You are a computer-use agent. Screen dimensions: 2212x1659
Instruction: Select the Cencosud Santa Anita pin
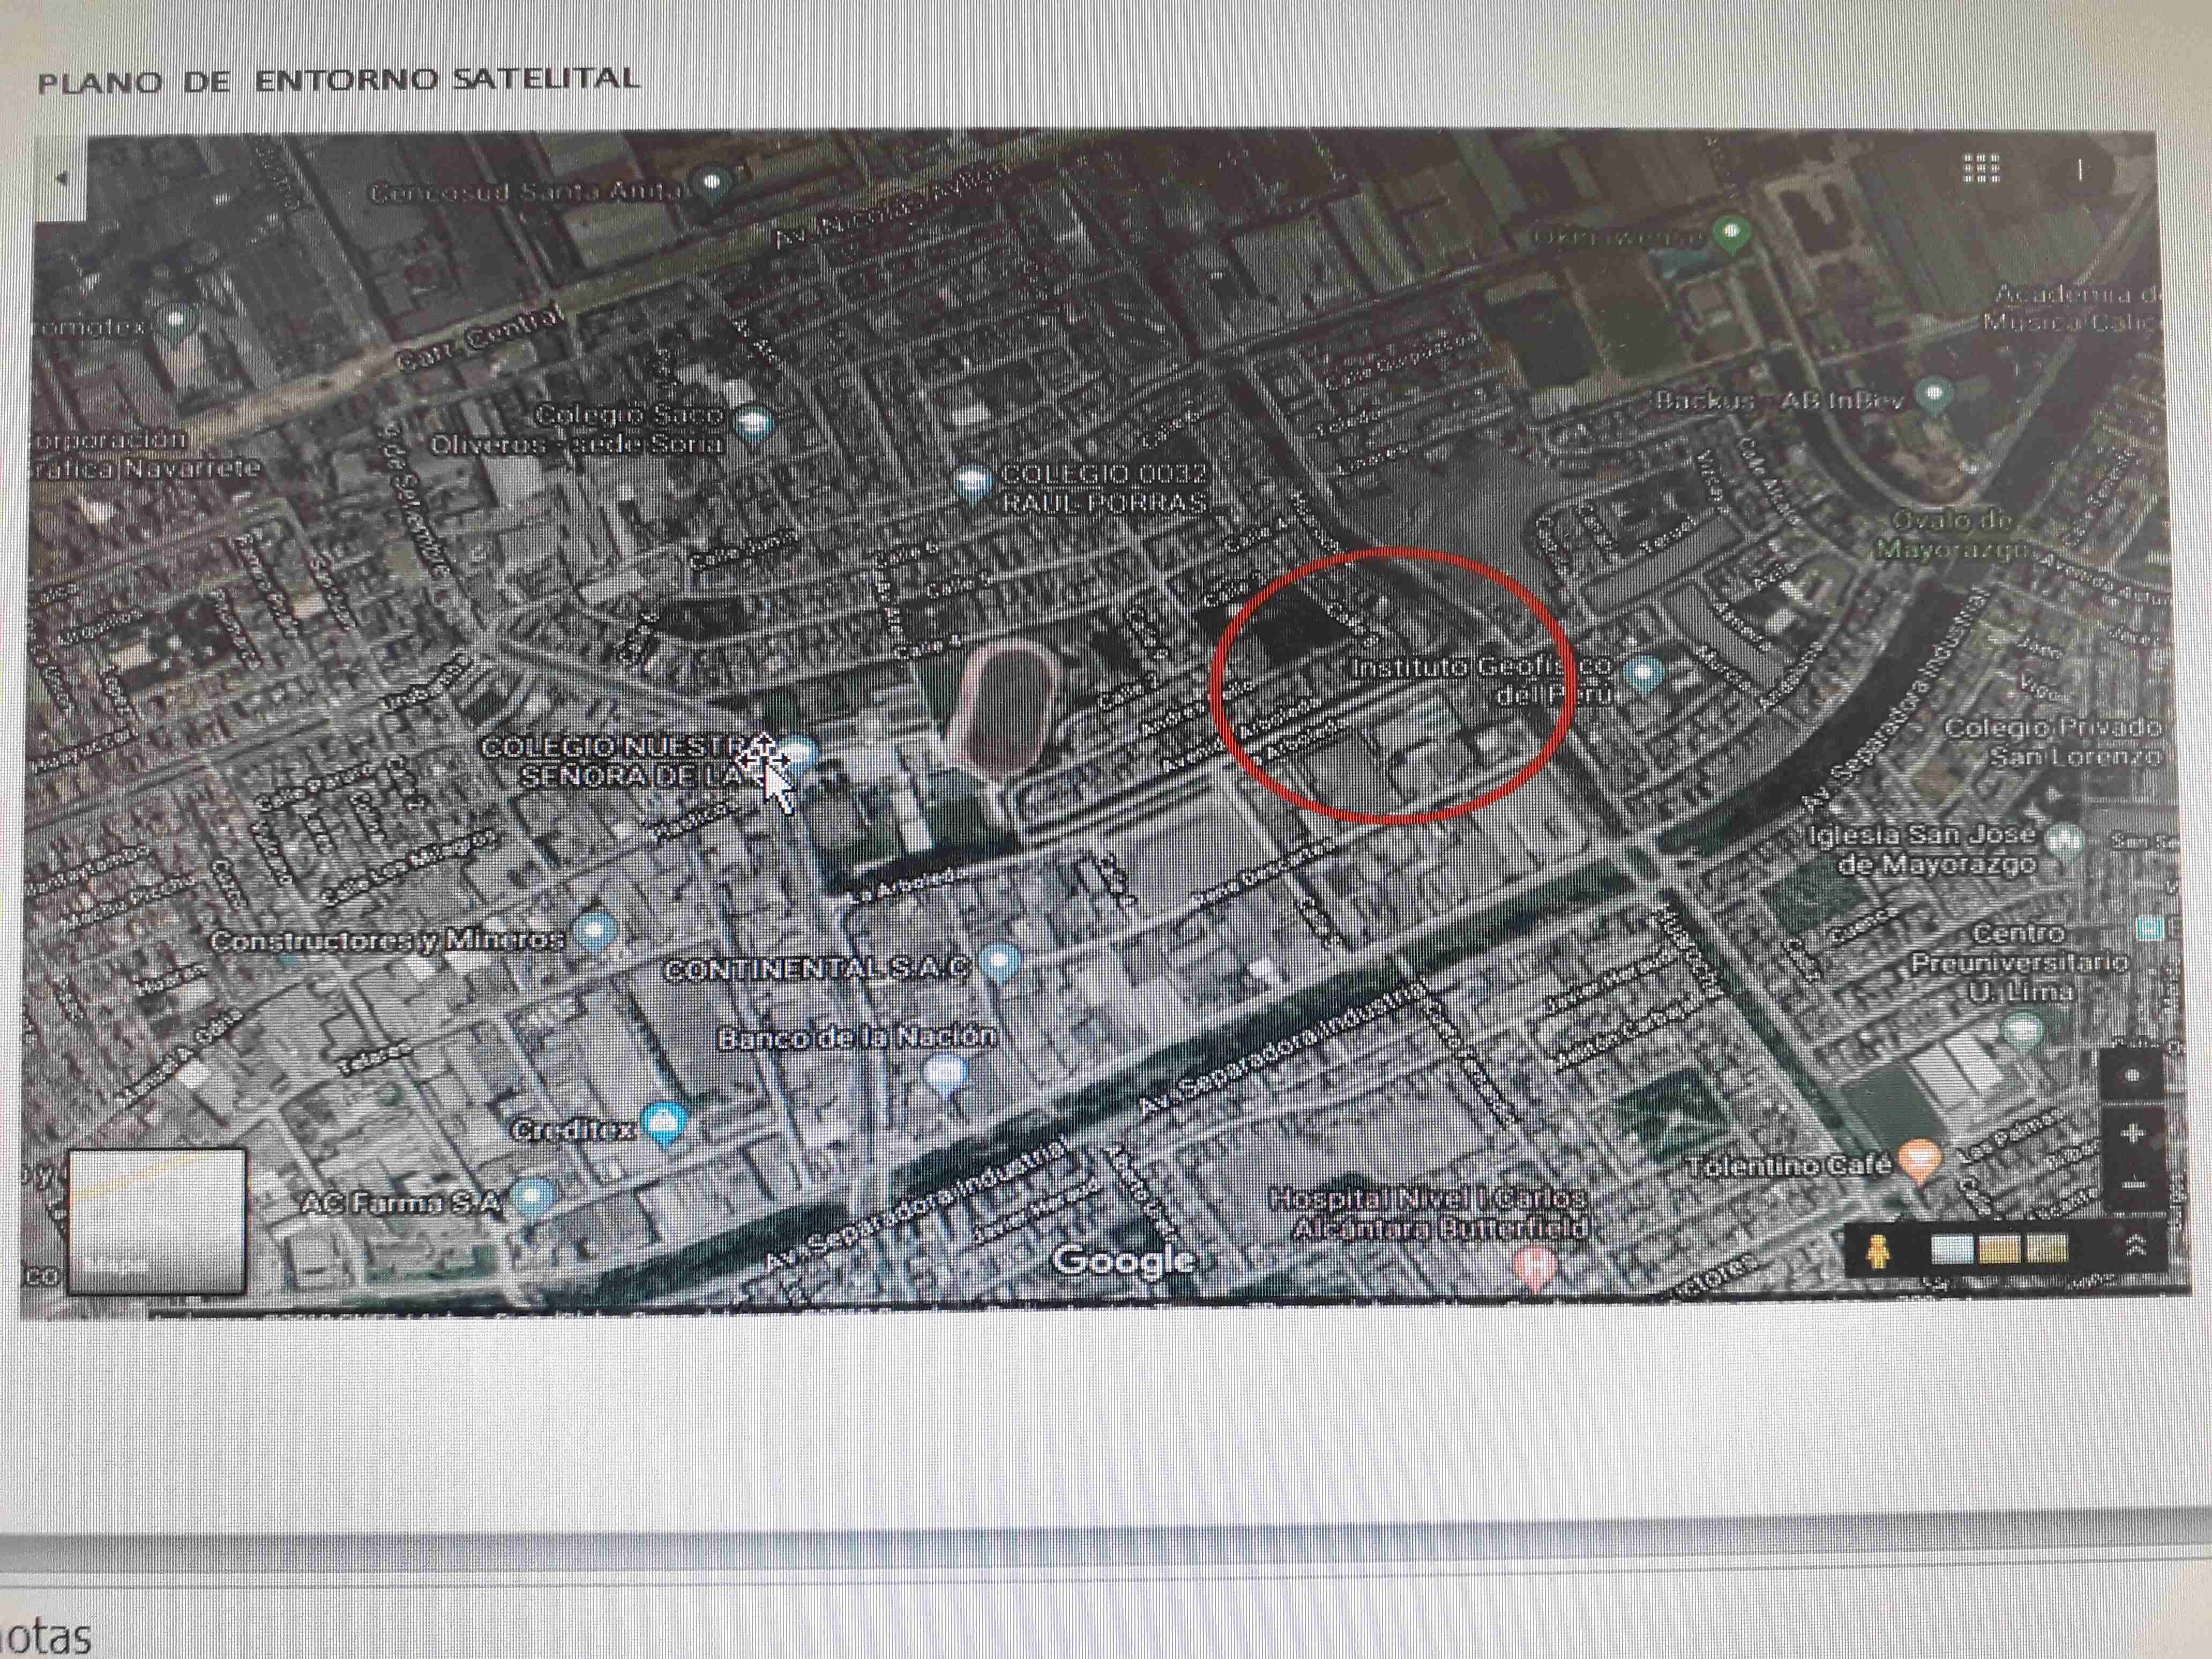(x=712, y=186)
